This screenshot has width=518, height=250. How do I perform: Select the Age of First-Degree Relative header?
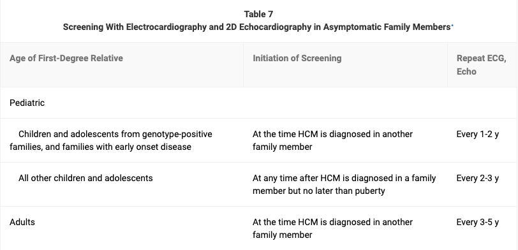coord(66,58)
